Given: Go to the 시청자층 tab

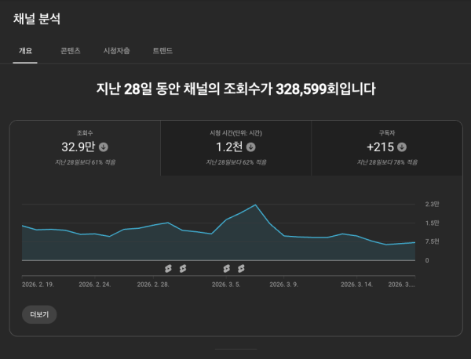Looking at the screenshot, I should click(116, 51).
